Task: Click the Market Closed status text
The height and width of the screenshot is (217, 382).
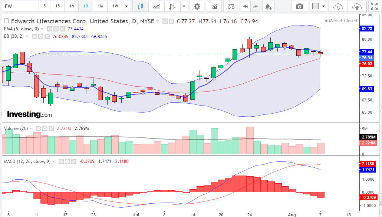Action: pyautogui.click(x=343, y=21)
